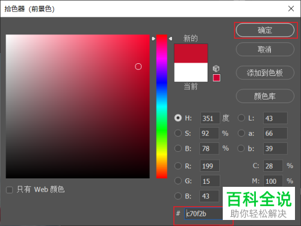
Task: Select the L lightness radio button
Action: tap(241, 118)
